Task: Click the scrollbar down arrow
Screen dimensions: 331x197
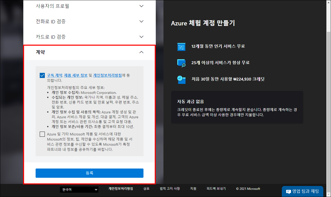Action: coord(329,195)
